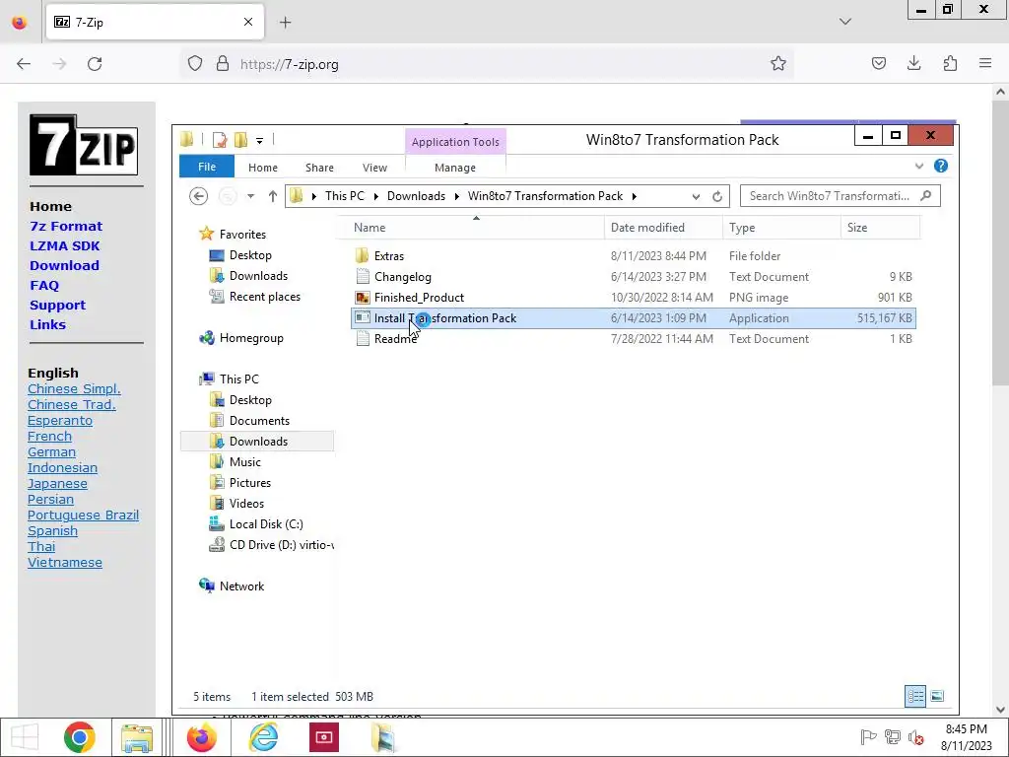
Task: Click muted speaker tray icon
Action: click(x=915, y=737)
